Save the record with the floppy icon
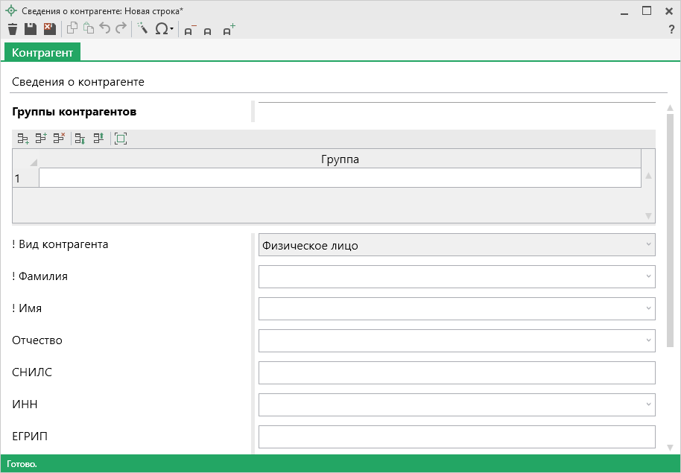681x473 pixels. click(31, 29)
